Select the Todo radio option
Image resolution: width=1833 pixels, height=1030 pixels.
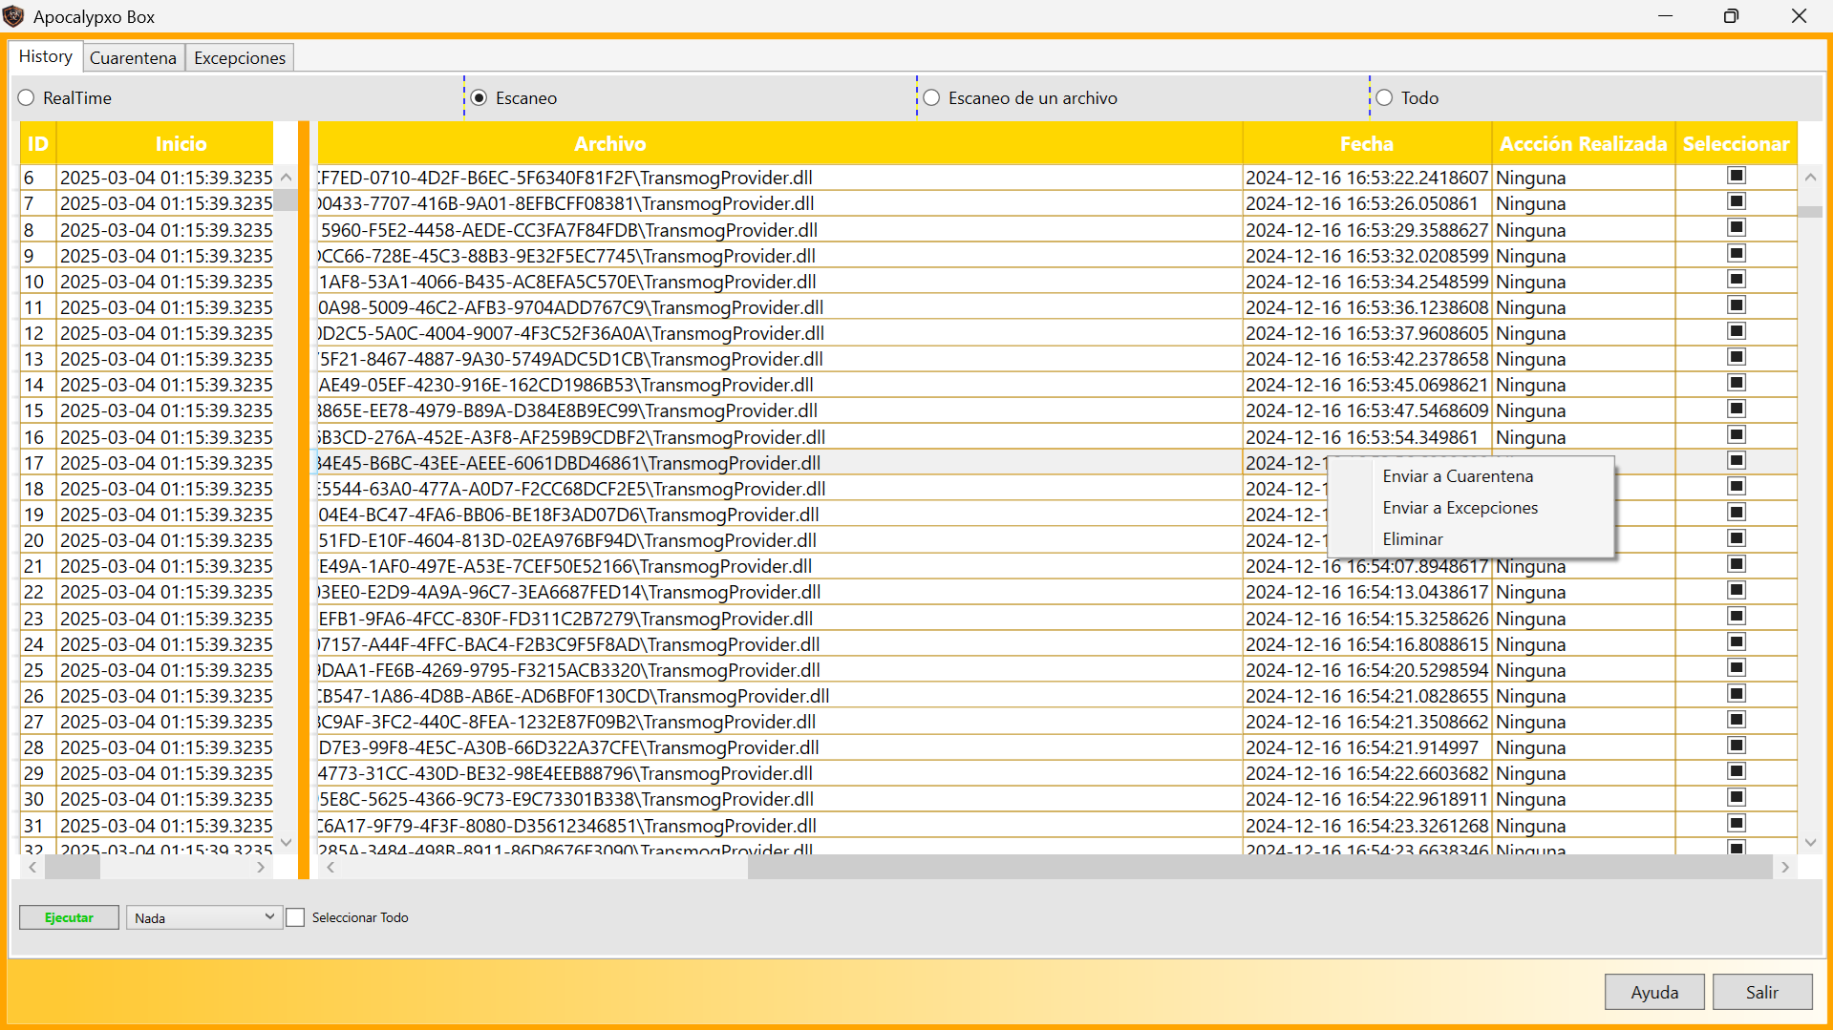[1384, 98]
